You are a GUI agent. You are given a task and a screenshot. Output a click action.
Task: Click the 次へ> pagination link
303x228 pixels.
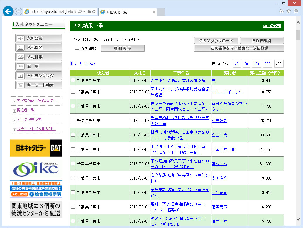[x=90, y=64]
